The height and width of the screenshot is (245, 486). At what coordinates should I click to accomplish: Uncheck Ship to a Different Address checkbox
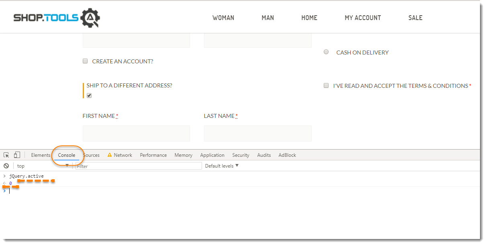coord(89,95)
